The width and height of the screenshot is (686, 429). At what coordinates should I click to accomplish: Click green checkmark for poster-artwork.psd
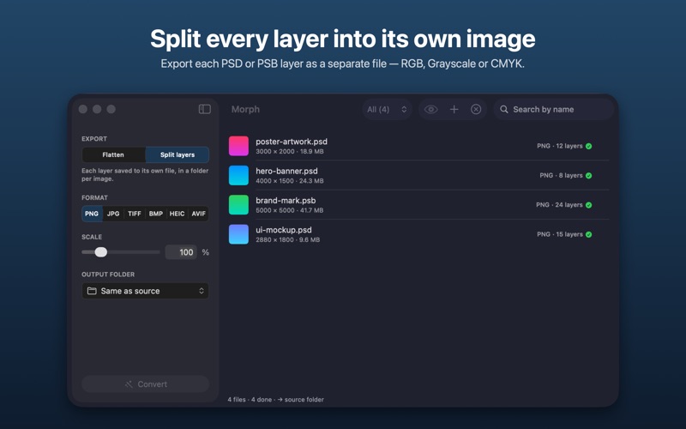(589, 146)
